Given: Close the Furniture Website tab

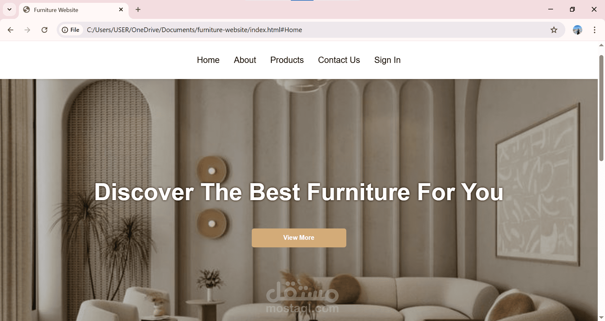Looking at the screenshot, I should pos(121,9).
